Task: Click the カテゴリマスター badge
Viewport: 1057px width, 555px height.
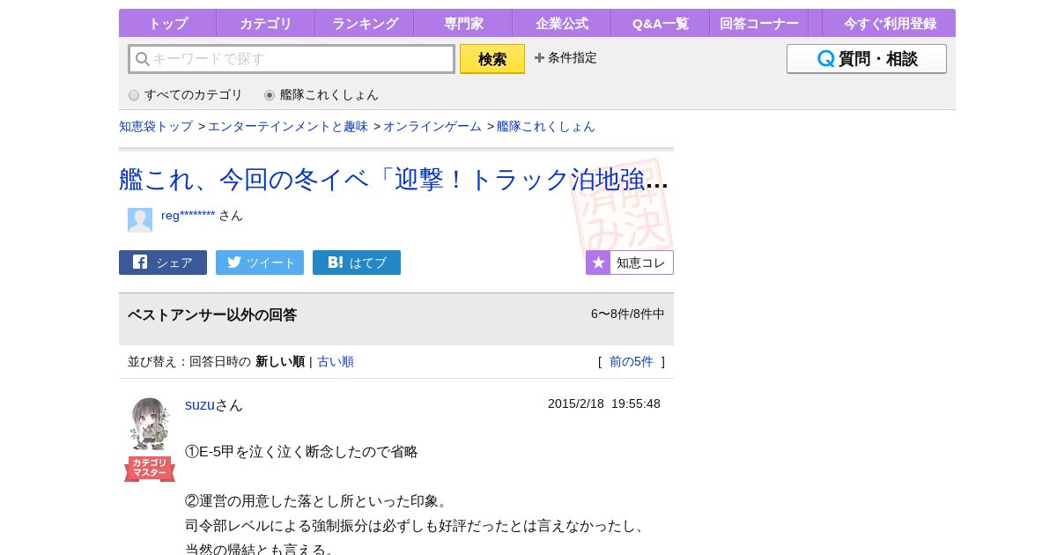Action: point(150,469)
